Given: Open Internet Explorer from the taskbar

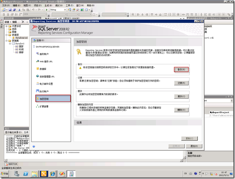Looking at the screenshot, I should pos(53,174).
